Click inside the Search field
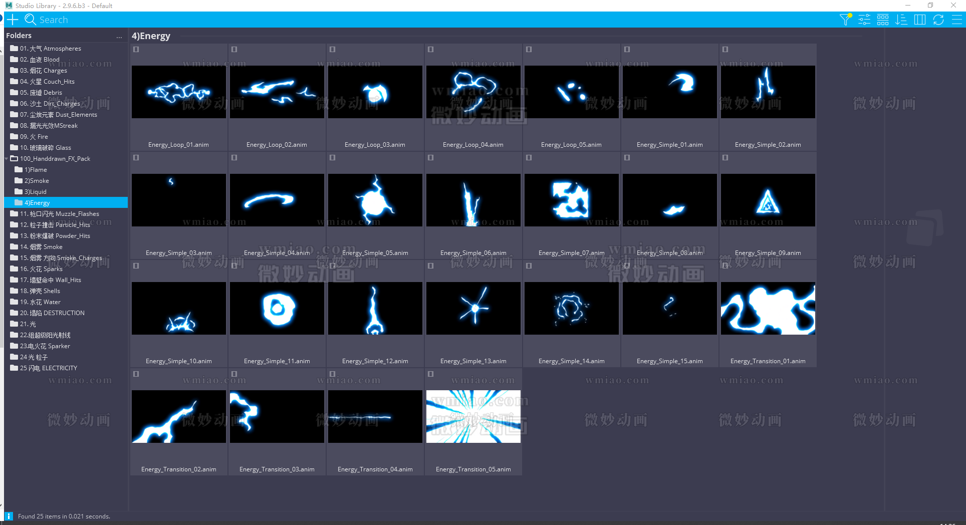 coord(100,19)
